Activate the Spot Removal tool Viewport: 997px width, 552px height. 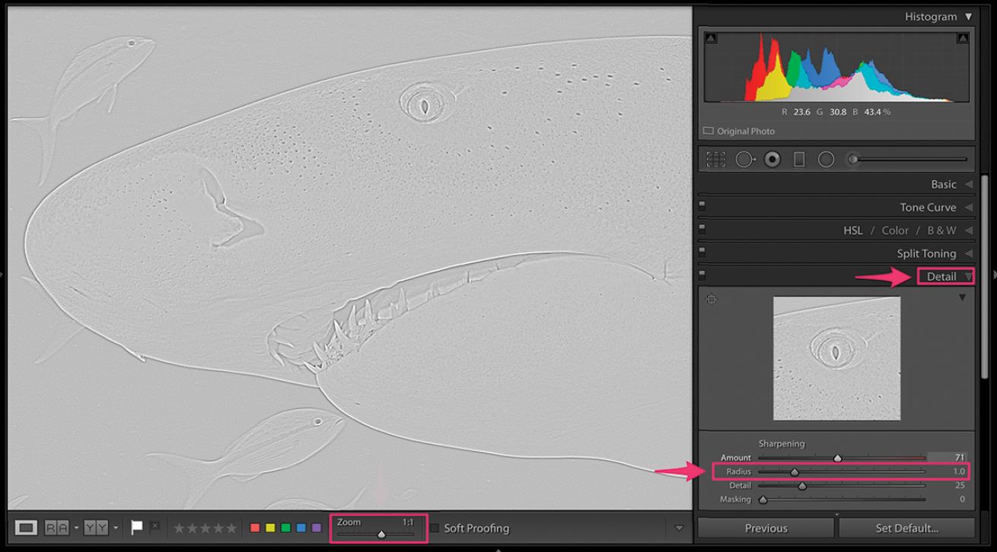tap(744, 160)
